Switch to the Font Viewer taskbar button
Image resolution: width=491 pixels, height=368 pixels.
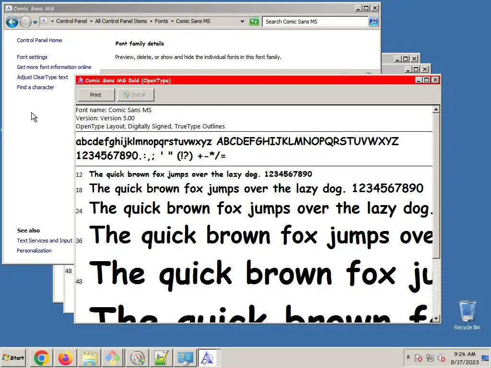point(208,358)
